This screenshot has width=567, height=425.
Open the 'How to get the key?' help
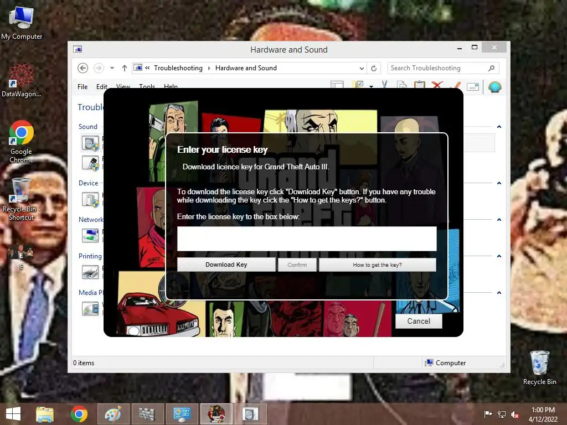(x=378, y=265)
